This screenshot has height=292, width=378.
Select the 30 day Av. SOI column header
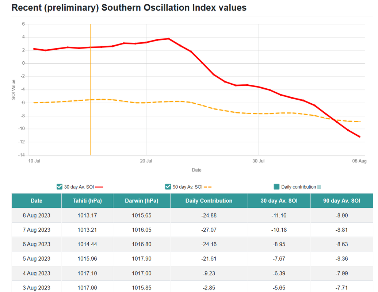(279, 201)
